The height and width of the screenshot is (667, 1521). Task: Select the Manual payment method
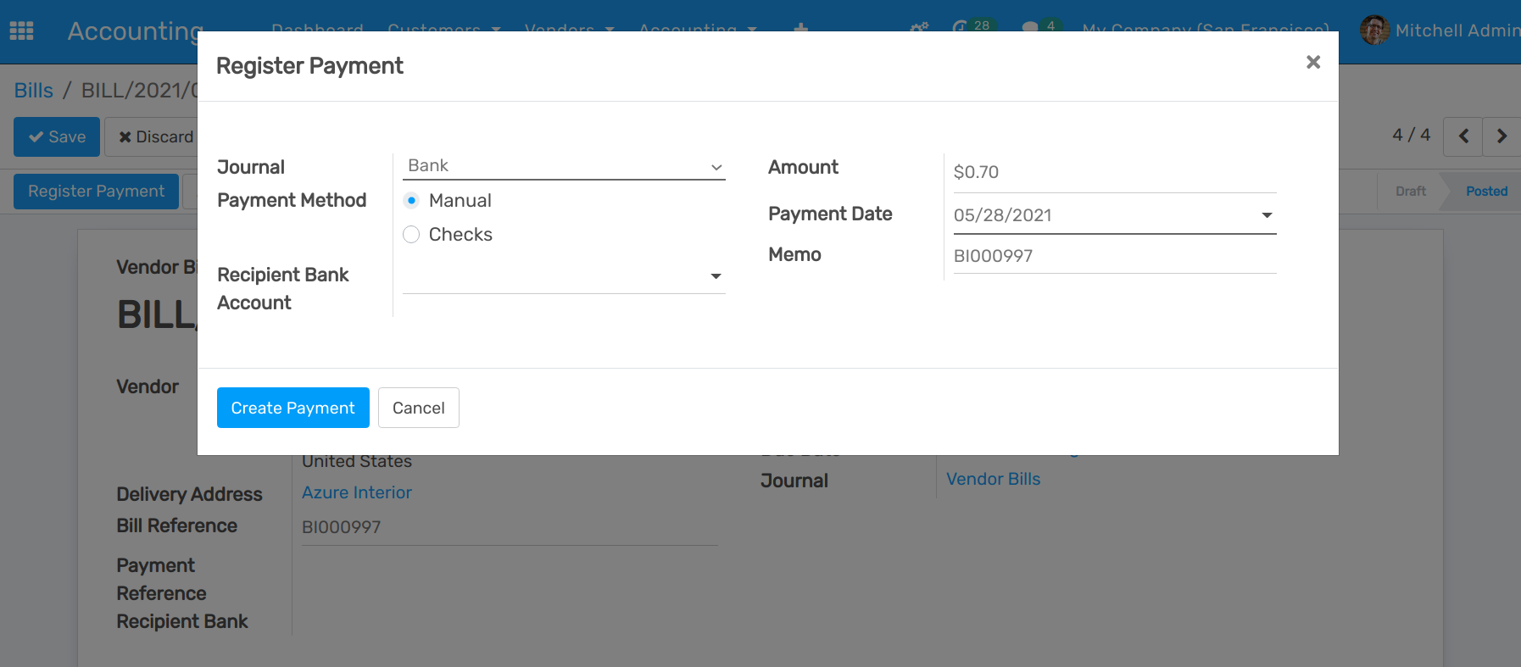(x=412, y=201)
